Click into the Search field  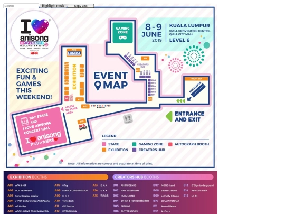[x=21, y=6]
